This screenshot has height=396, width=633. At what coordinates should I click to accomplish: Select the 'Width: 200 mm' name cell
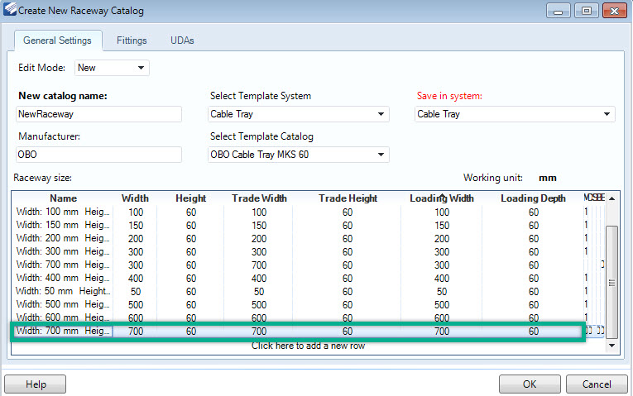coord(63,238)
